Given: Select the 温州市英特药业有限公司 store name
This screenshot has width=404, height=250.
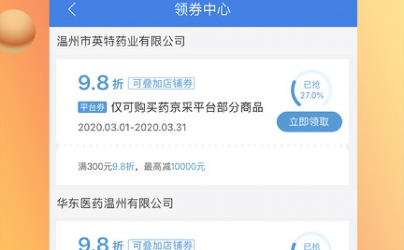Looking at the screenshot, I should click(x=121, y=41).
